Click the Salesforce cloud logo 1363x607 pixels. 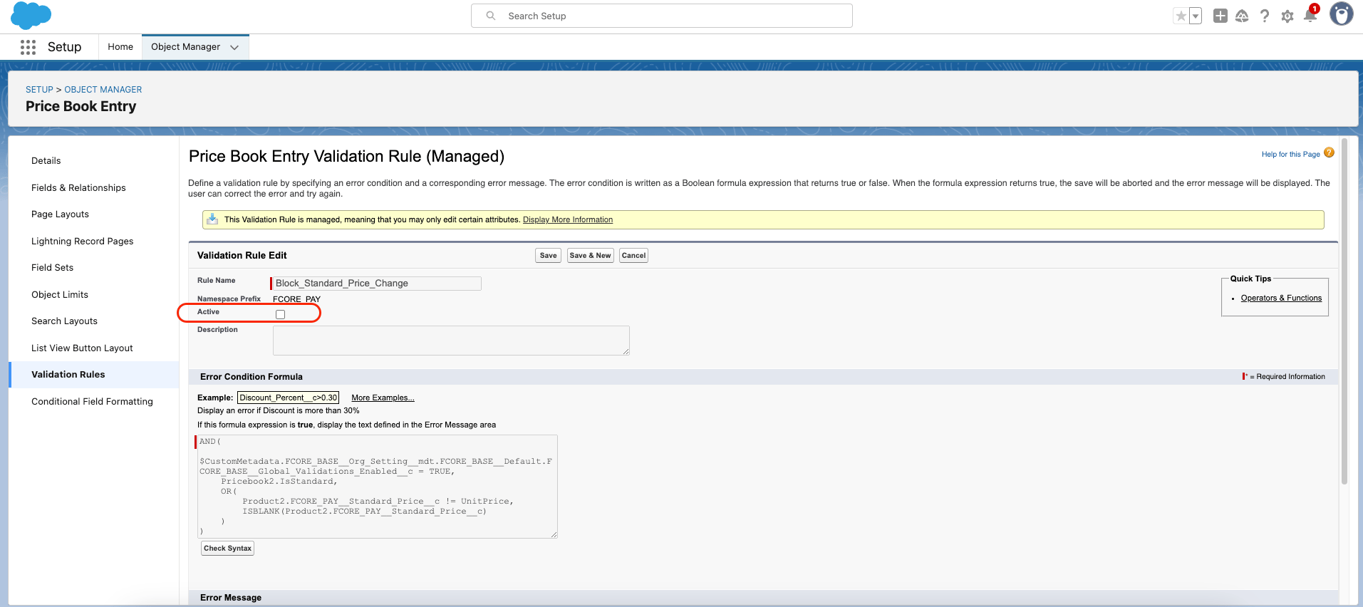coord(31,15)
